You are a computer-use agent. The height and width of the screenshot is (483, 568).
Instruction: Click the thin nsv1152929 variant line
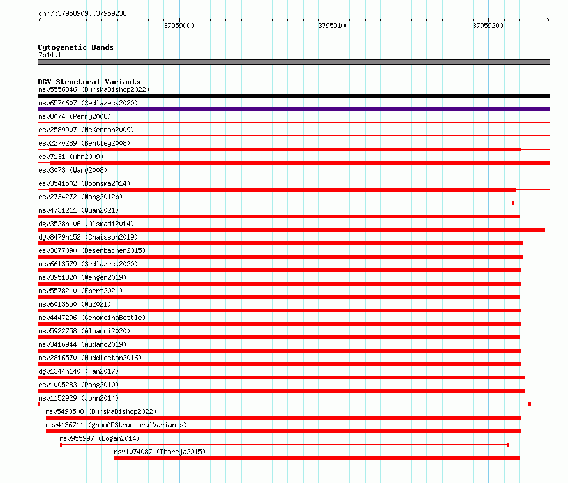coord(285,404)
